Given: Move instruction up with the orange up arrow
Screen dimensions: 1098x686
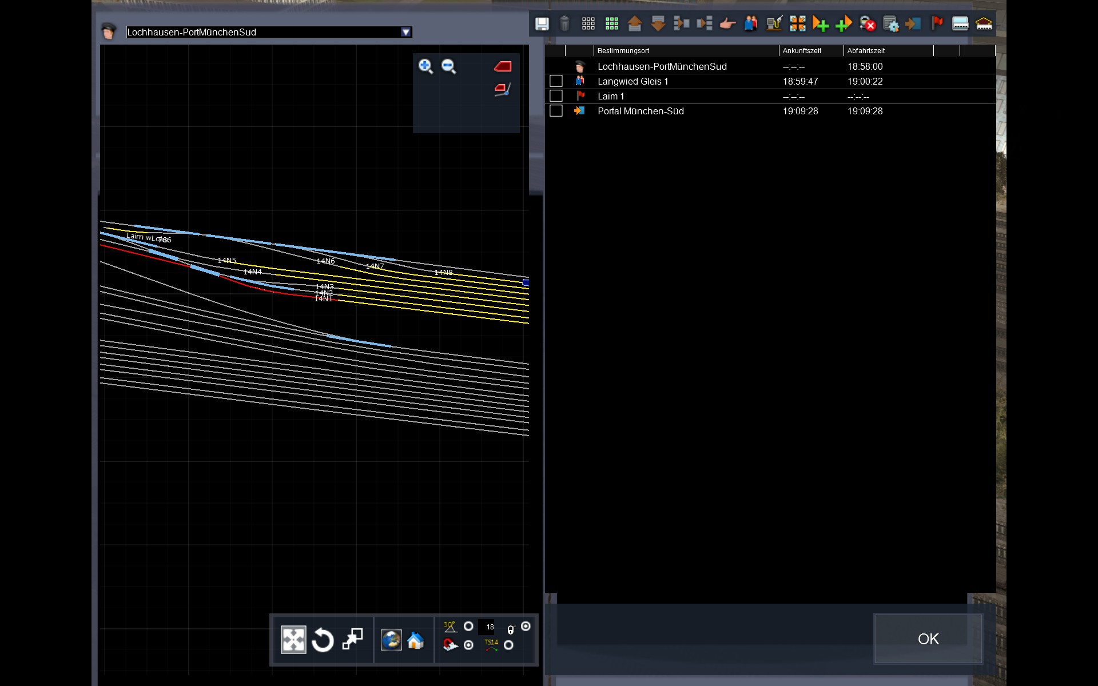Looking at the screenshot, I should click(635, 23).
